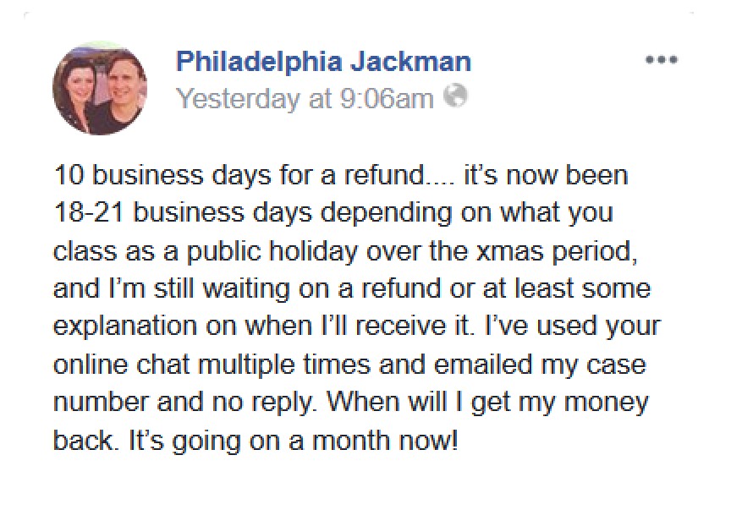
Task: Click the name 'Philadelphia Jackman' header
Action: coord(322,60)
